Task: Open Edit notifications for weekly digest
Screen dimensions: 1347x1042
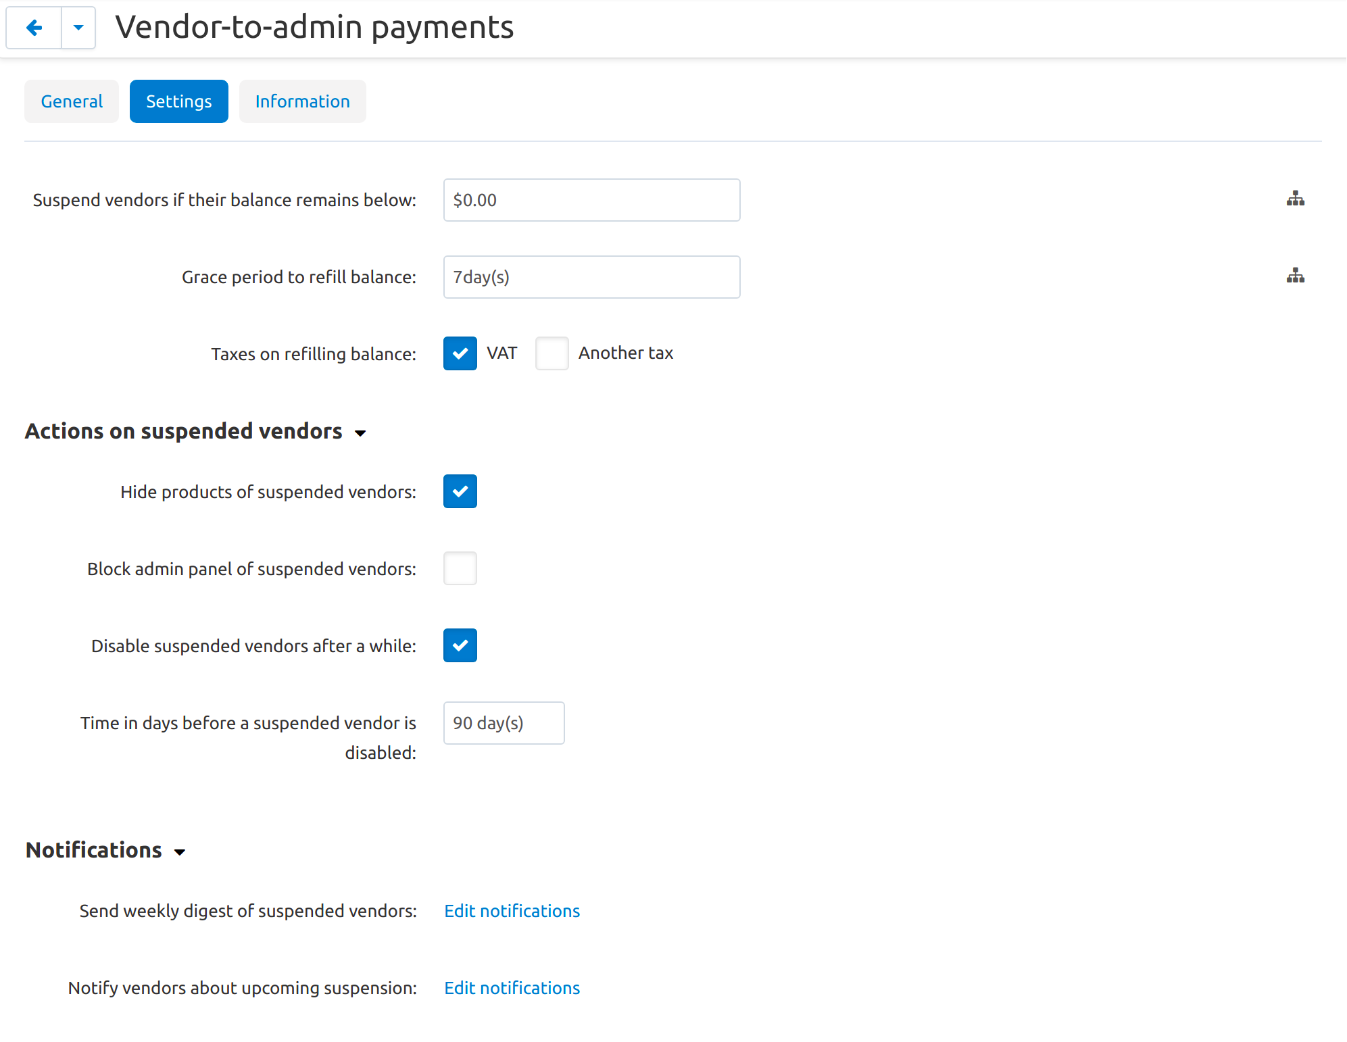Action: click(x=512, y=911)
